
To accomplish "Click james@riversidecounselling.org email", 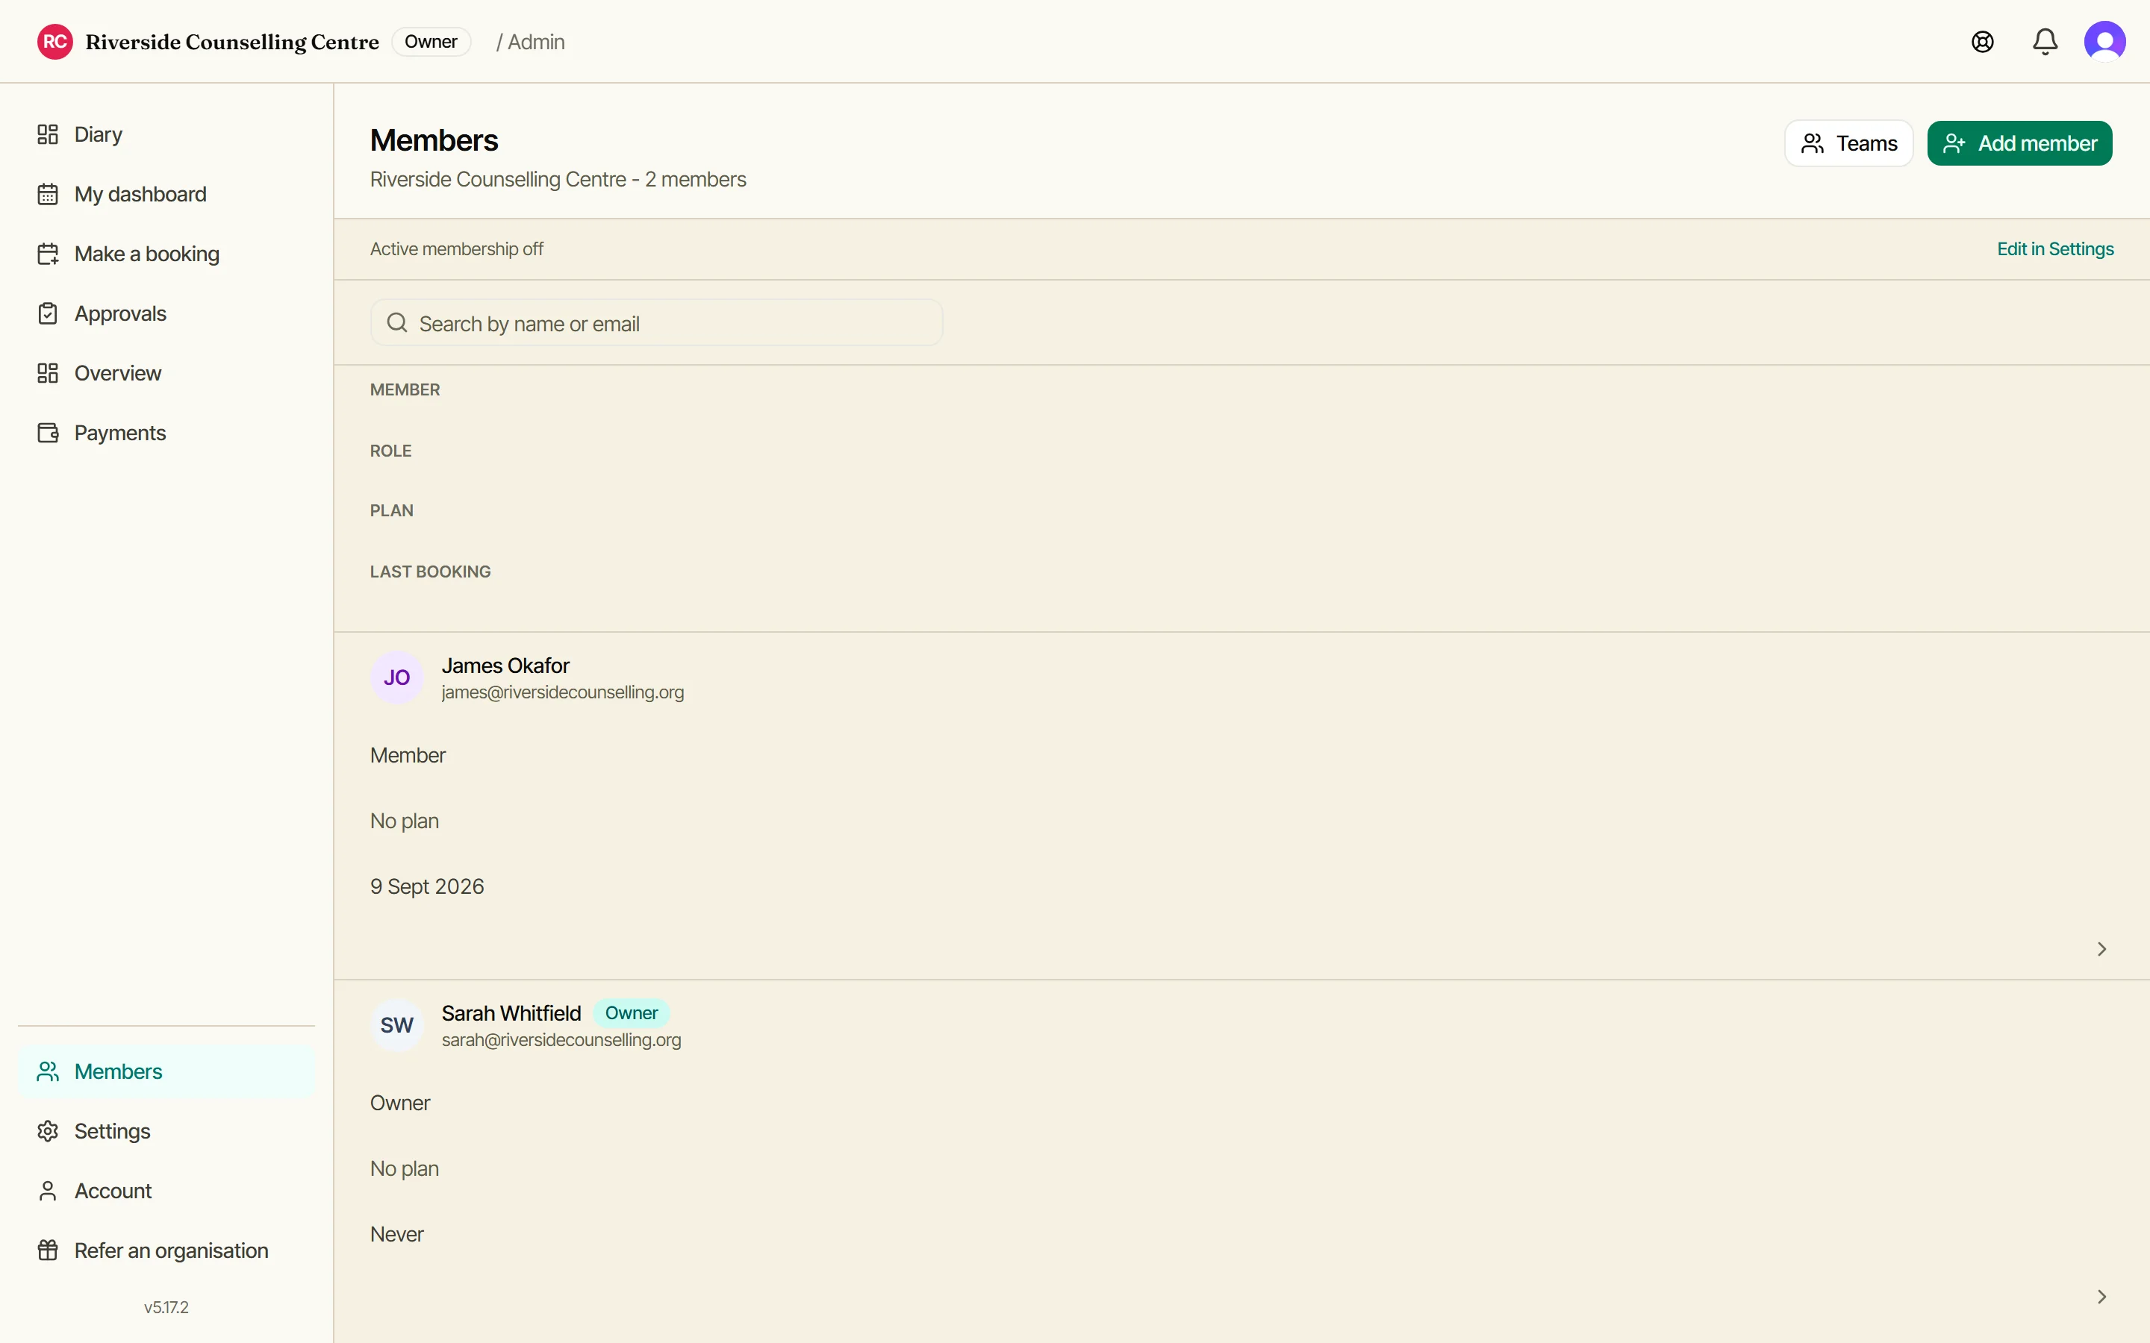I will pos(562,692).
